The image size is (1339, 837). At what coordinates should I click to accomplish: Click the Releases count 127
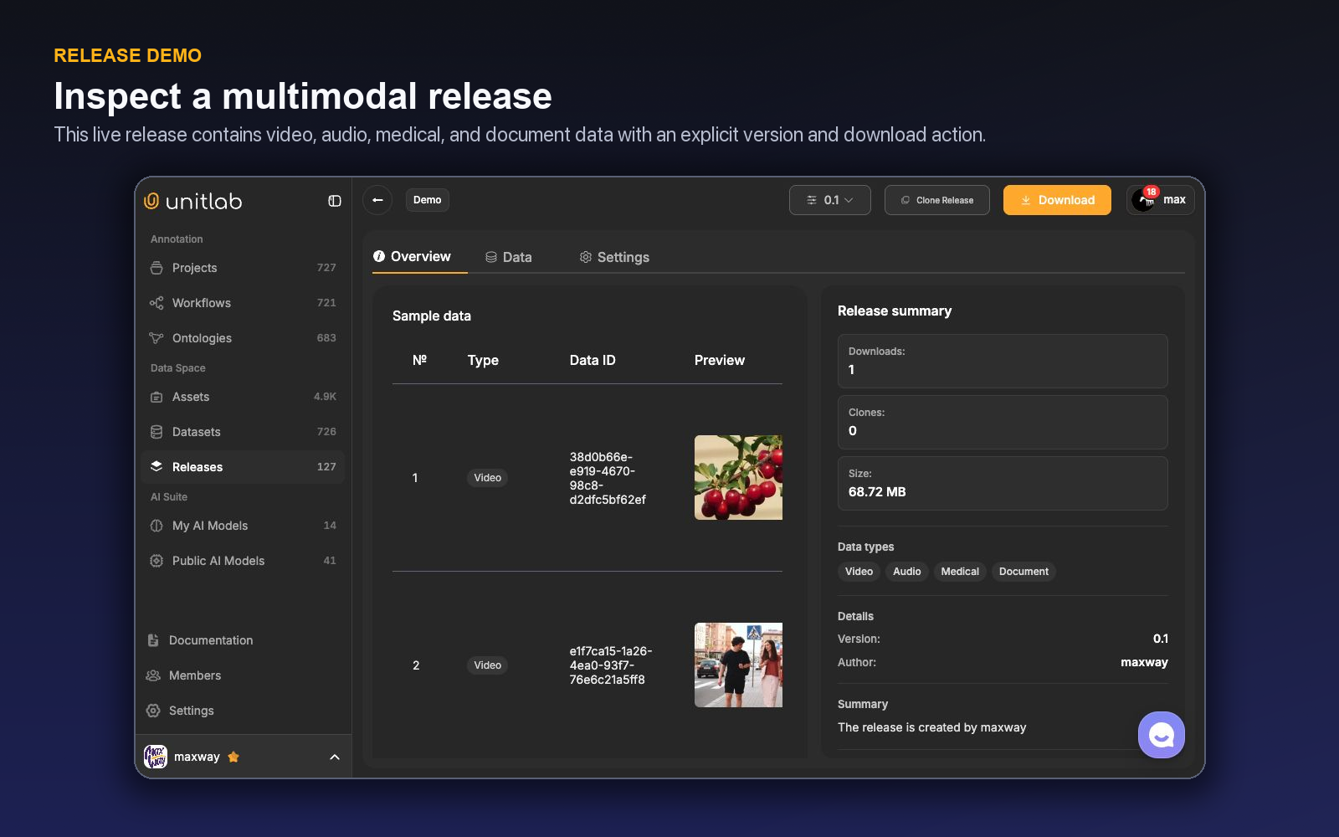pos(326,467)
